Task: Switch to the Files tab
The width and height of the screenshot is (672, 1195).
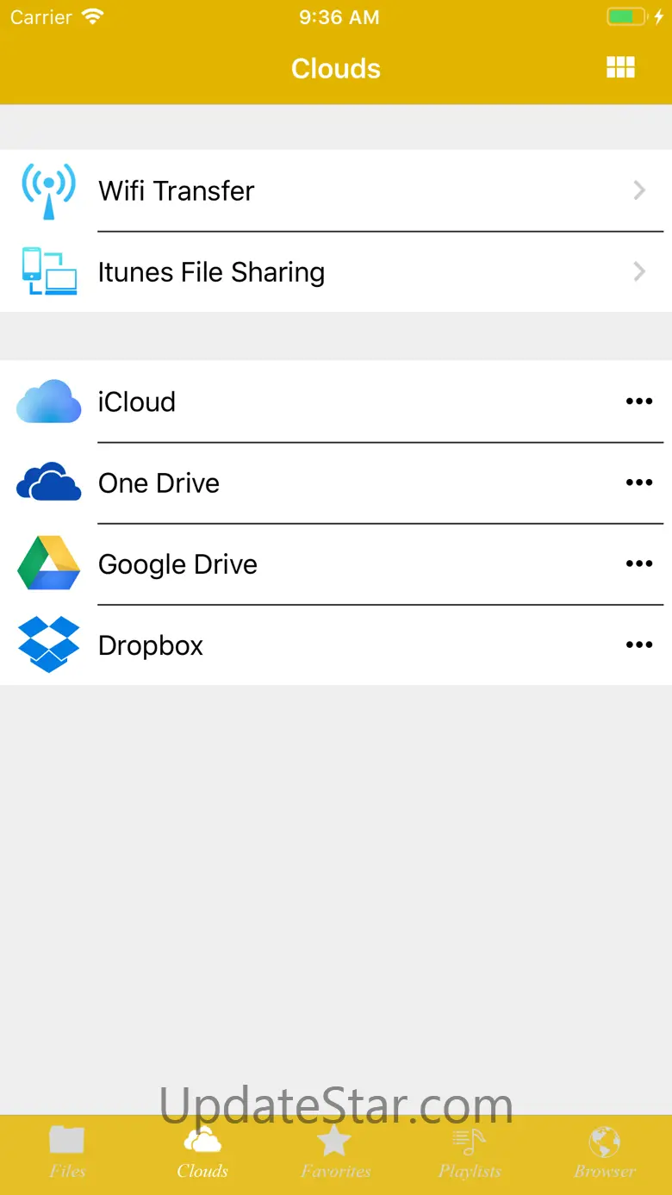Action: (x=67, y=1153)
